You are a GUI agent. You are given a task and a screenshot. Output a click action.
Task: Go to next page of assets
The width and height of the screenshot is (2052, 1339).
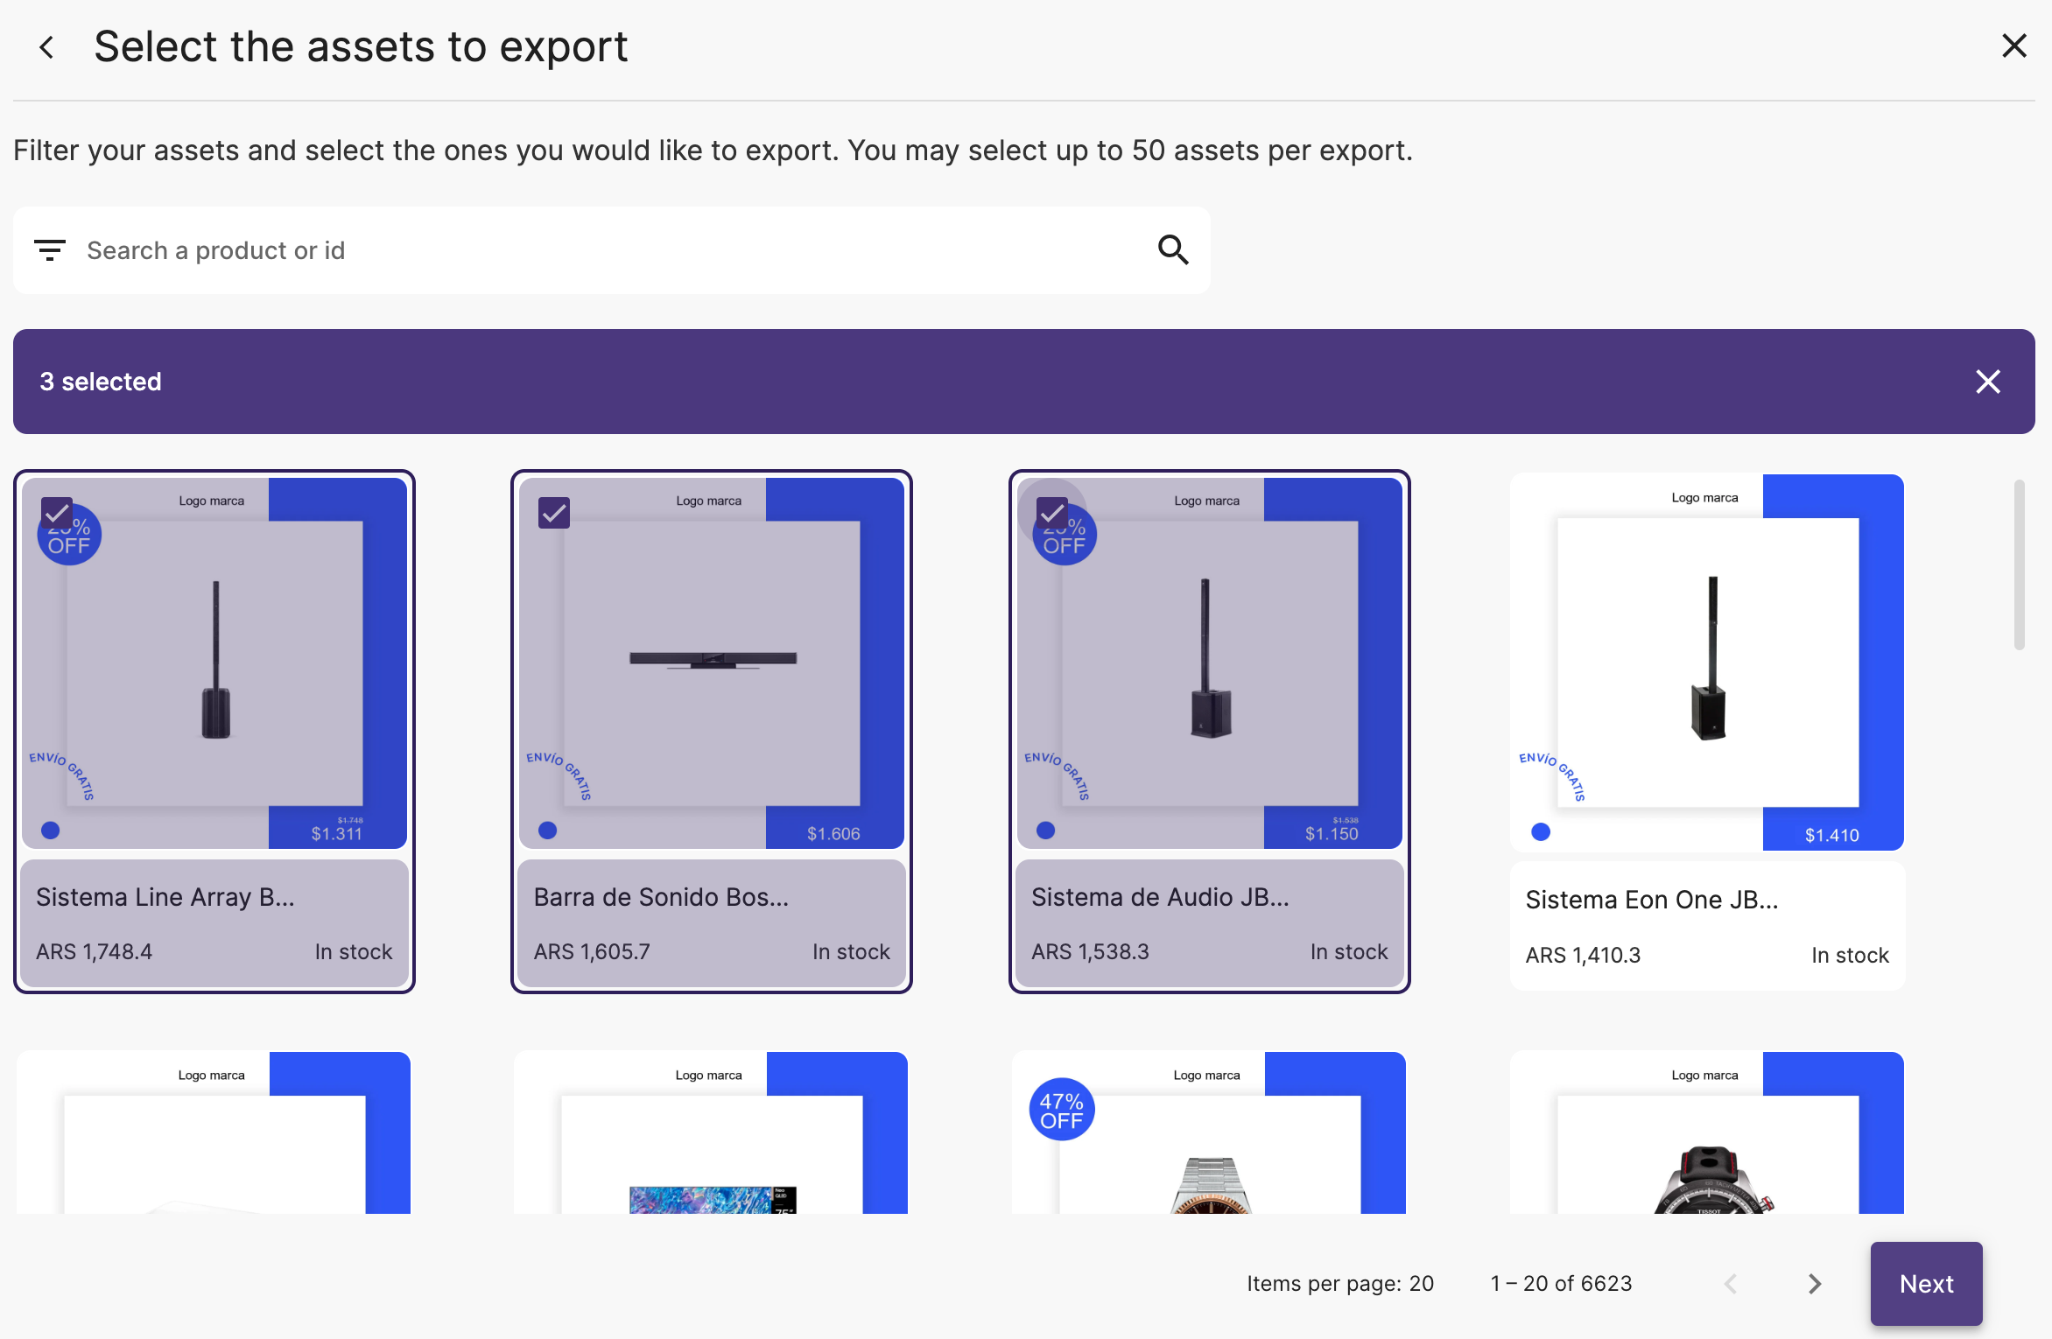[x=1814, y=1284]
